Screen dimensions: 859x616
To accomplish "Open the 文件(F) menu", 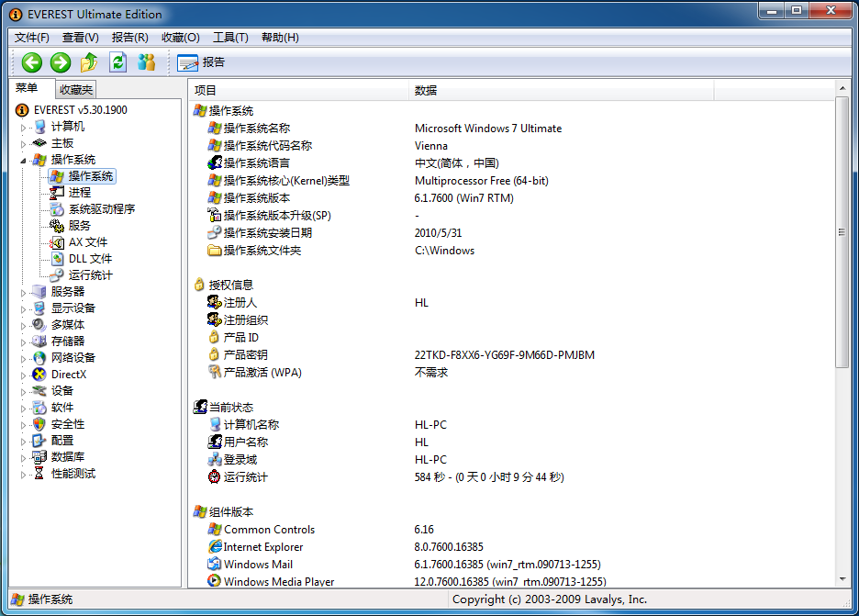I will tap(32, 38).
